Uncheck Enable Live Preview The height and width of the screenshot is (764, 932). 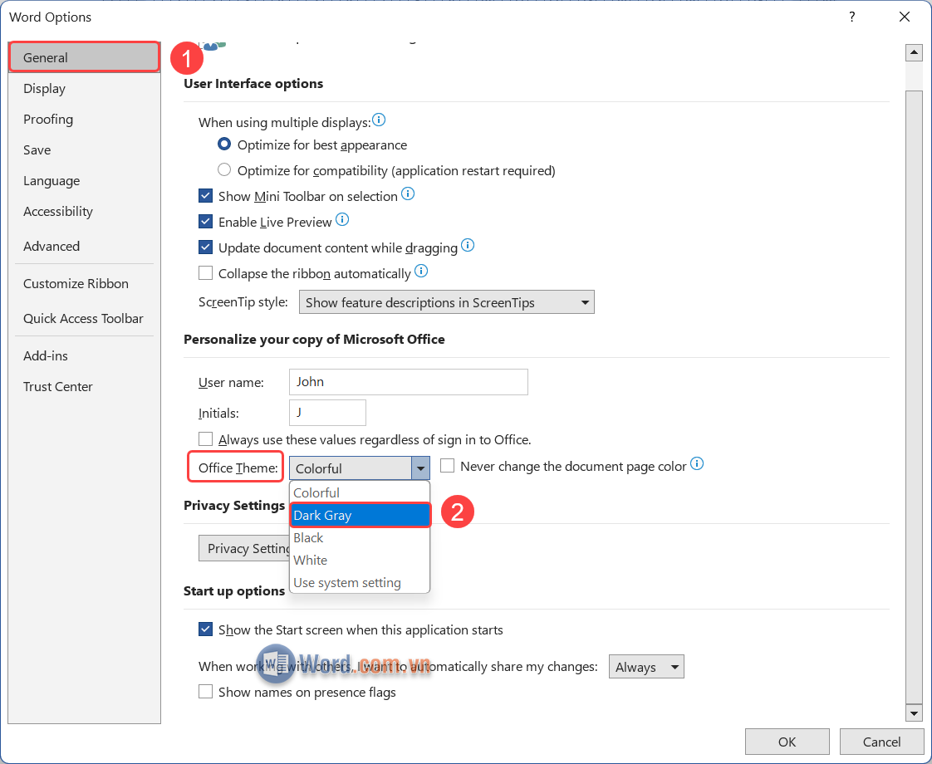206,222
